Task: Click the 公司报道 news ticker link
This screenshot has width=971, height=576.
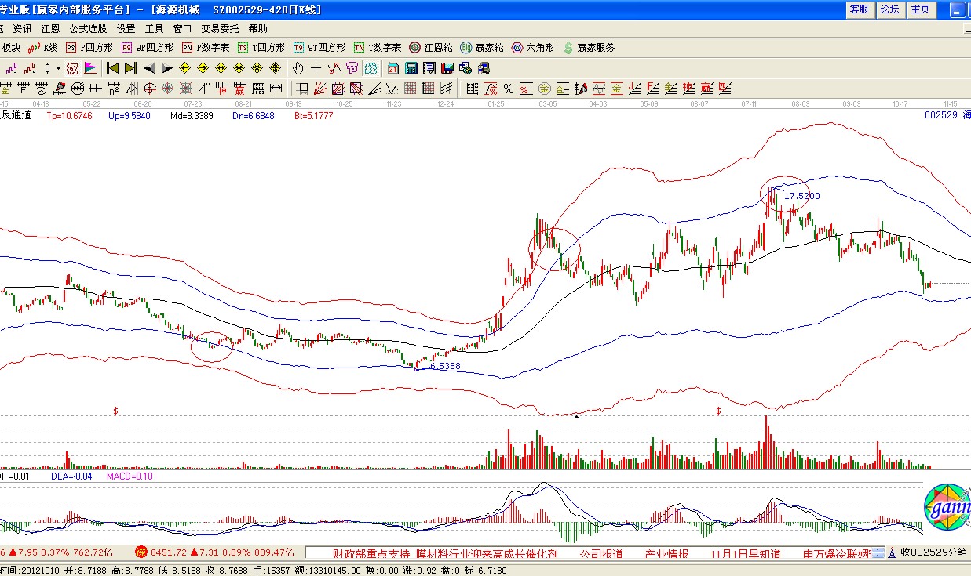Action: point(601,553)
